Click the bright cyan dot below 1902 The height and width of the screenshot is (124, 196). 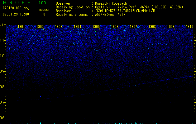click(x=41, y=96)
